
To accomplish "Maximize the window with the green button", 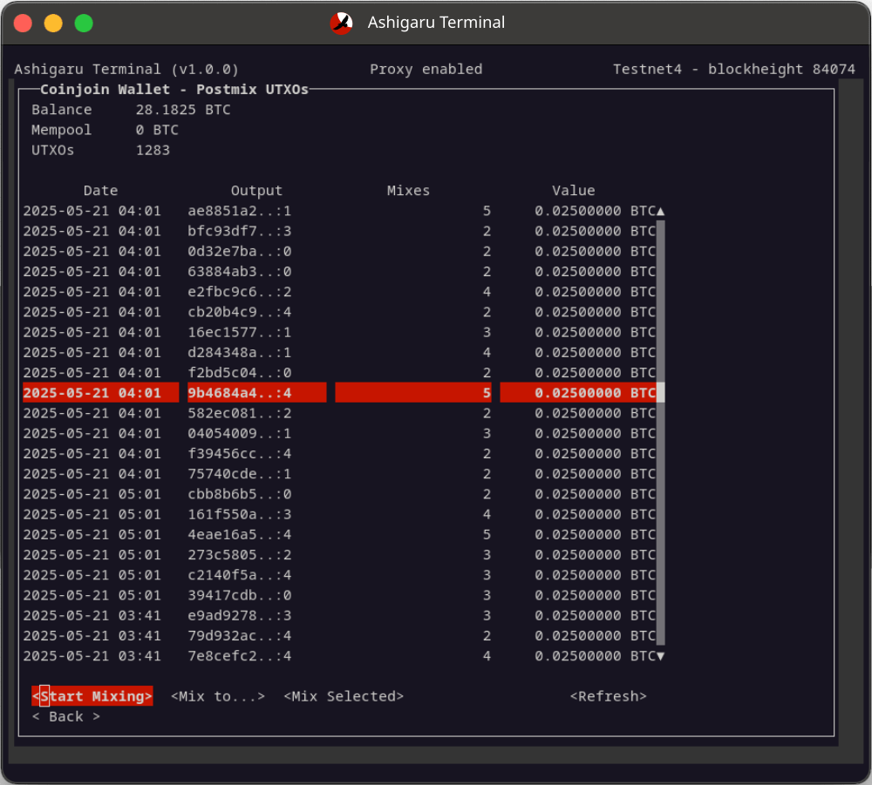I will coord(84,24).
